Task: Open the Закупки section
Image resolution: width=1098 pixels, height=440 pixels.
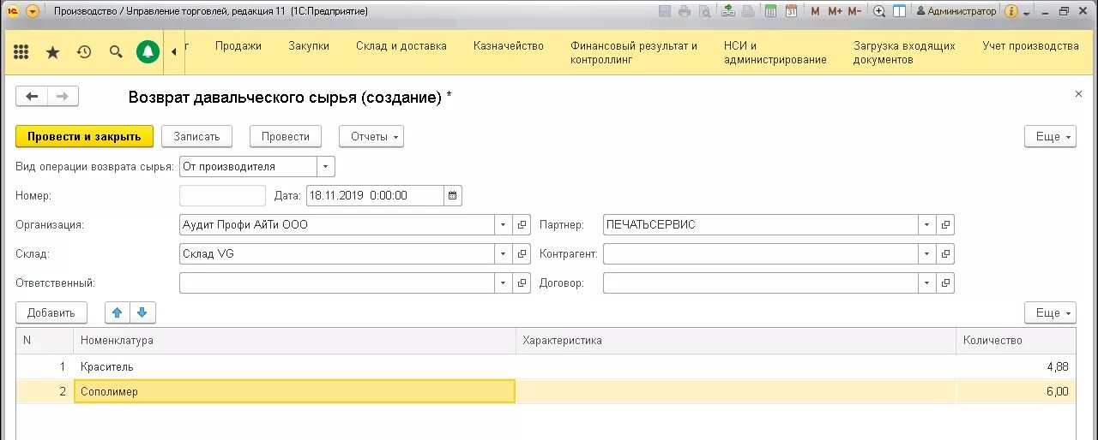Action: click(309, 46)
